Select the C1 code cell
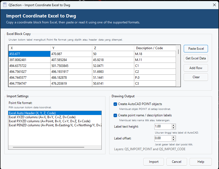The height and width of the screenshot is (169, 219). pos(155,66)
